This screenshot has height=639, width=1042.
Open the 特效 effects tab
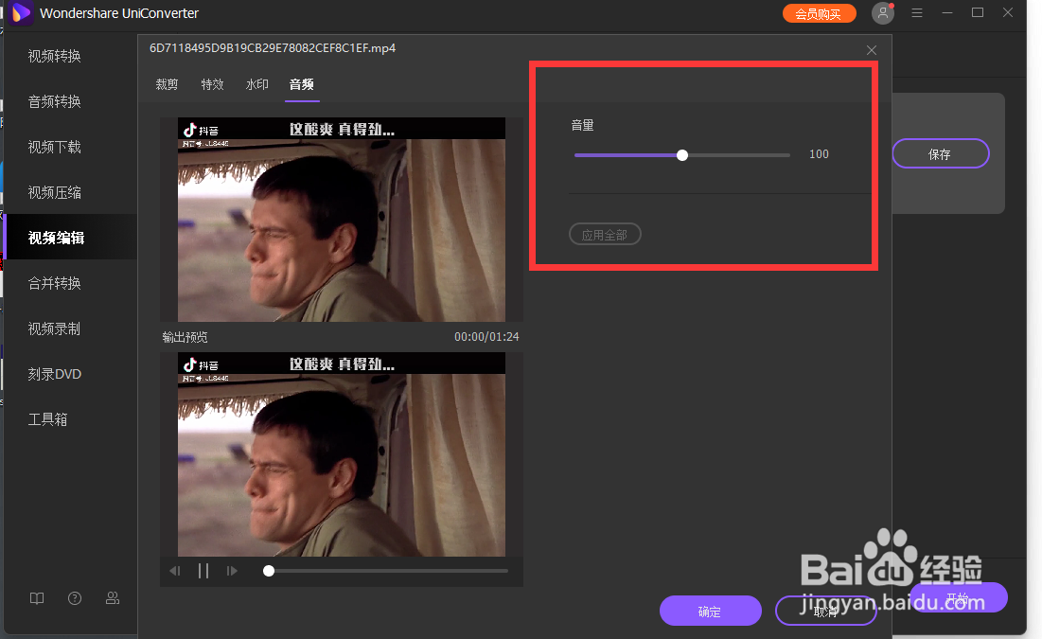click(212, 84)
